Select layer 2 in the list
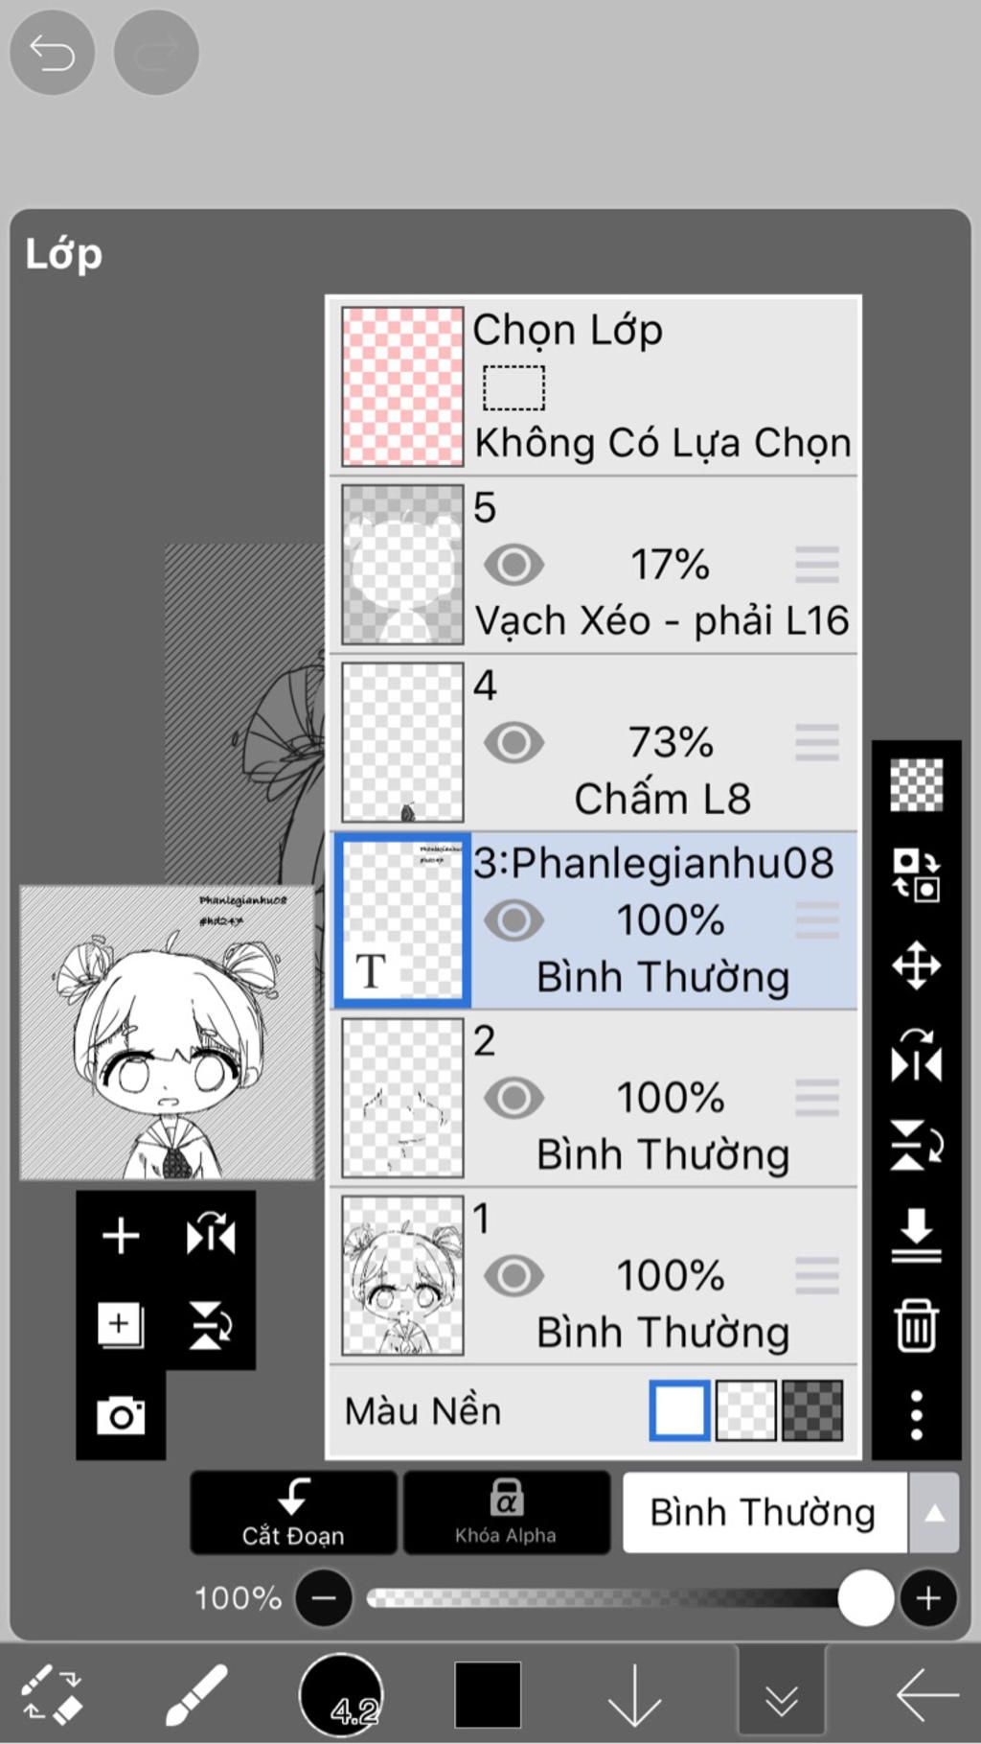Viewport: 981px width, 1744px height. pos(594,1098)
